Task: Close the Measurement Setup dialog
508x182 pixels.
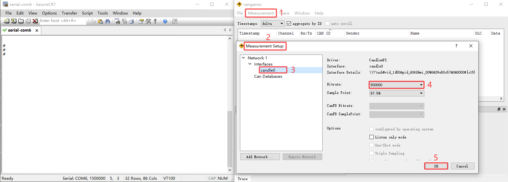Action: coord(471,46)
